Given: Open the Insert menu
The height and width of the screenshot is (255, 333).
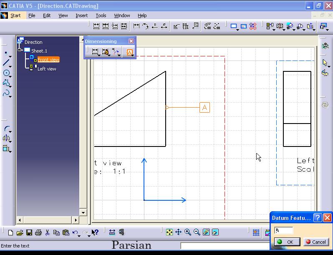Looking at the screenshot, I should coord(81,15).
